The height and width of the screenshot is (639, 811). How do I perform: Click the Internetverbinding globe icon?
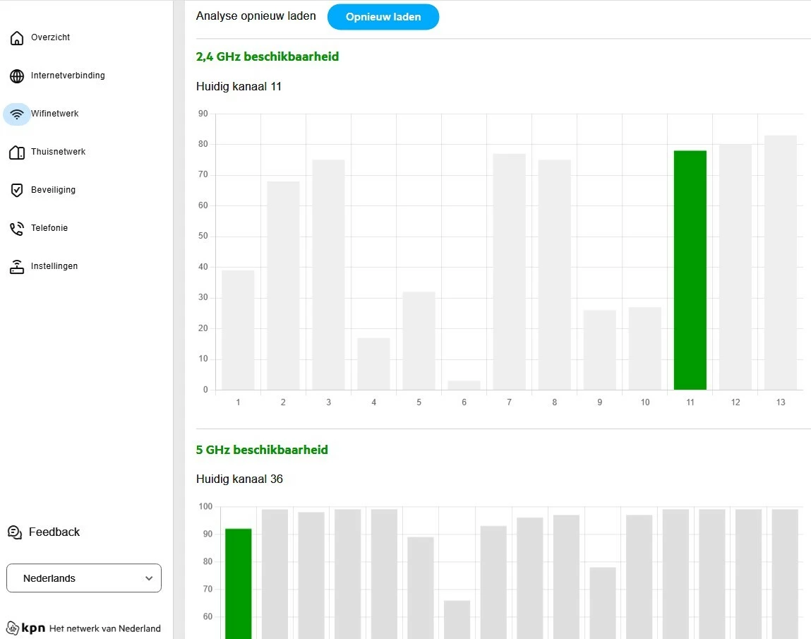[x=16, y=76]
